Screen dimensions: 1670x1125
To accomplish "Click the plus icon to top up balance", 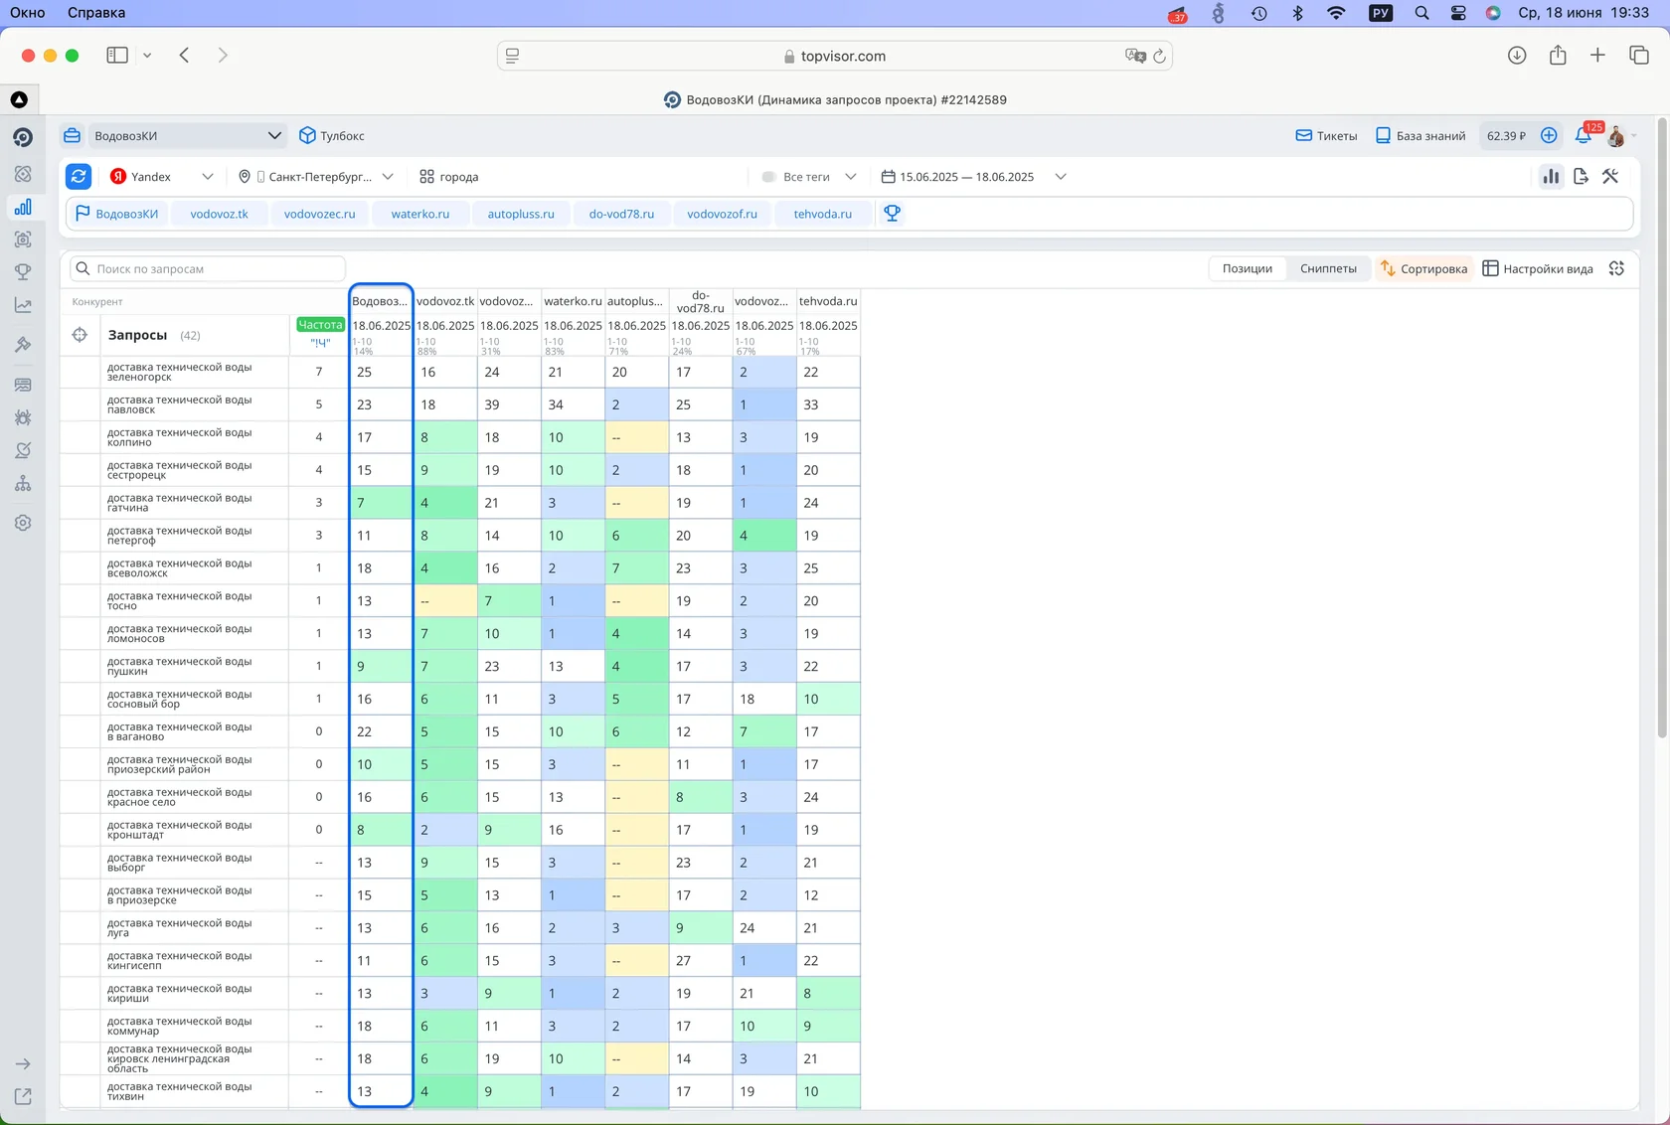I will (x=1549, y=135).
